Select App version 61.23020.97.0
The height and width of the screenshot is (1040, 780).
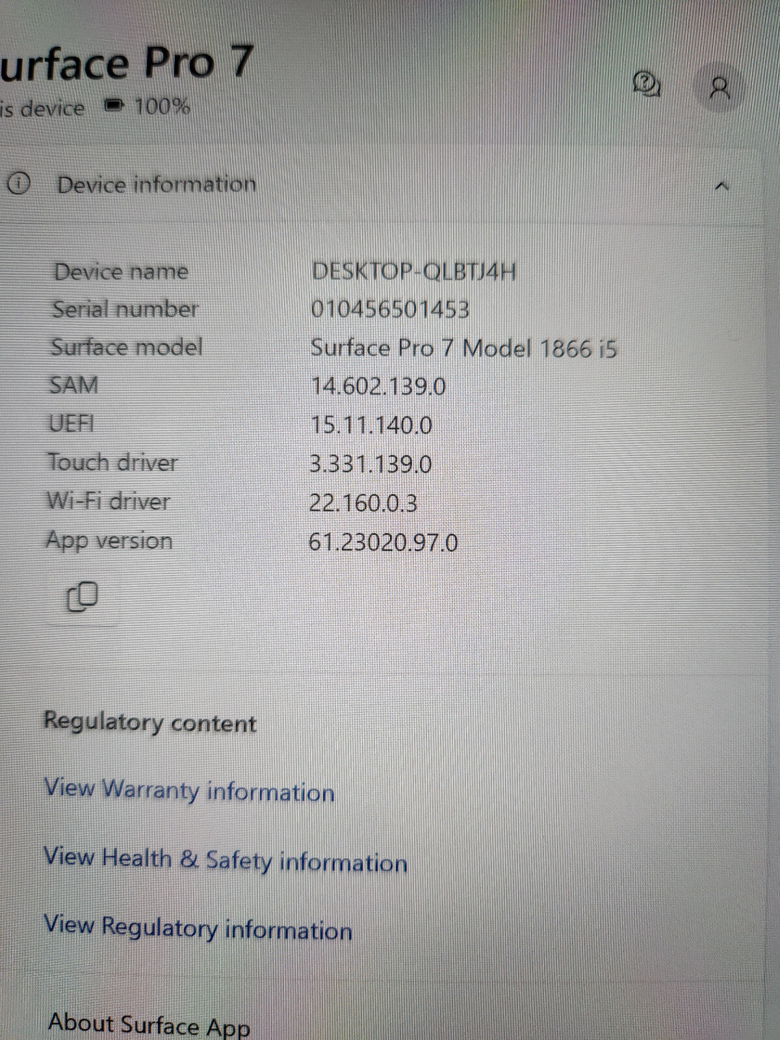[383, 542]
